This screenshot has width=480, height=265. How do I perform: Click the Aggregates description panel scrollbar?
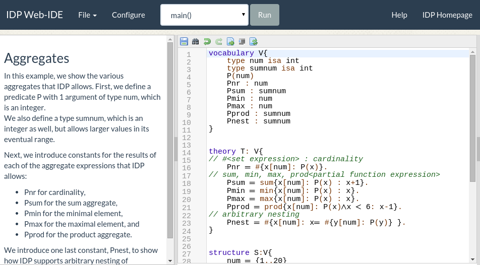point(170,141)
